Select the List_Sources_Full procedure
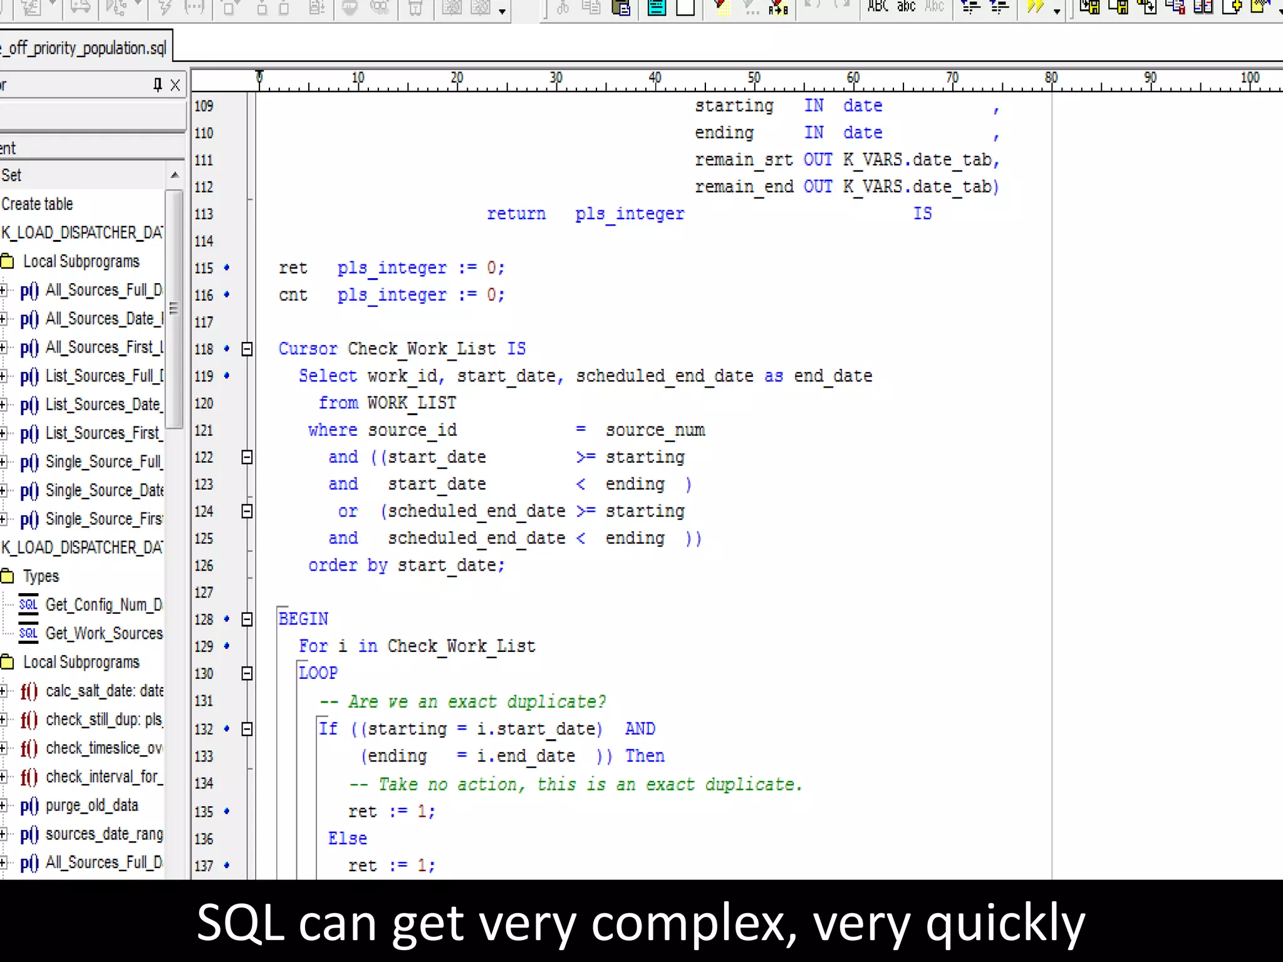 click(x=91, y=376)
